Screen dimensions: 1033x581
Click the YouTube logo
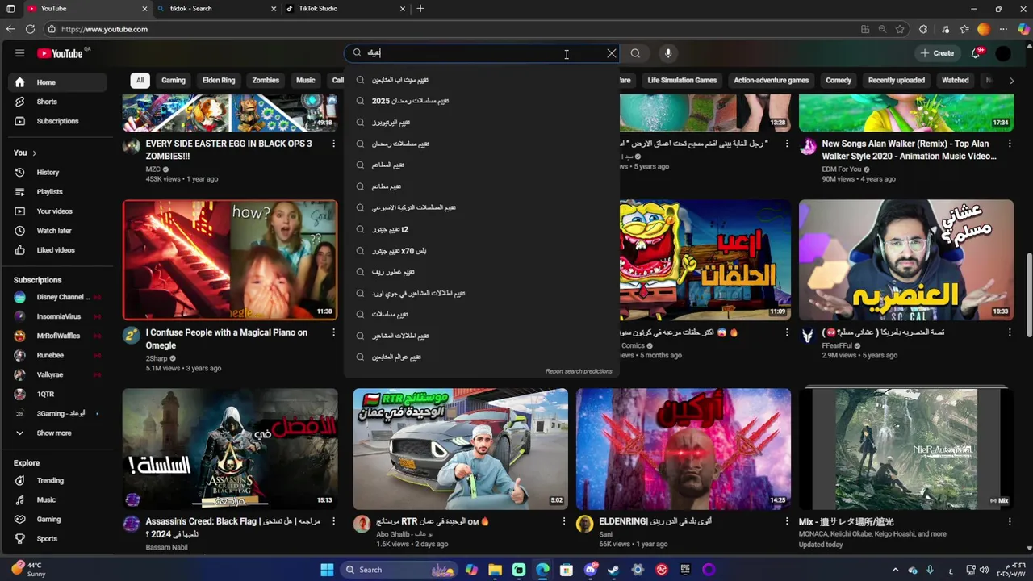point(60,53)
